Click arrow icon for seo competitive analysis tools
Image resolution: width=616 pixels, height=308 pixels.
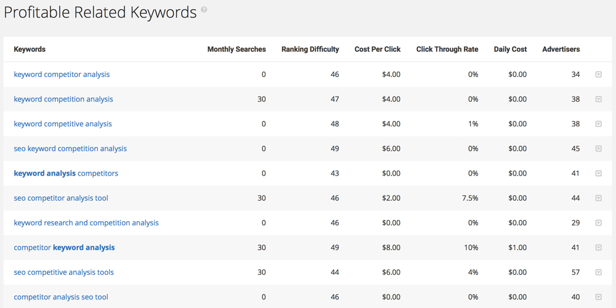[x=598, y=272]
